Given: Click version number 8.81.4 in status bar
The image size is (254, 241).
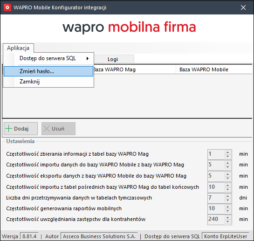Looking at the screenshot, I should pyautogui.click(x=29, y=236).
